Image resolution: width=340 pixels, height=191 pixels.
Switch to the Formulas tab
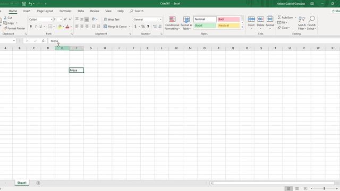tap(65, 11)
